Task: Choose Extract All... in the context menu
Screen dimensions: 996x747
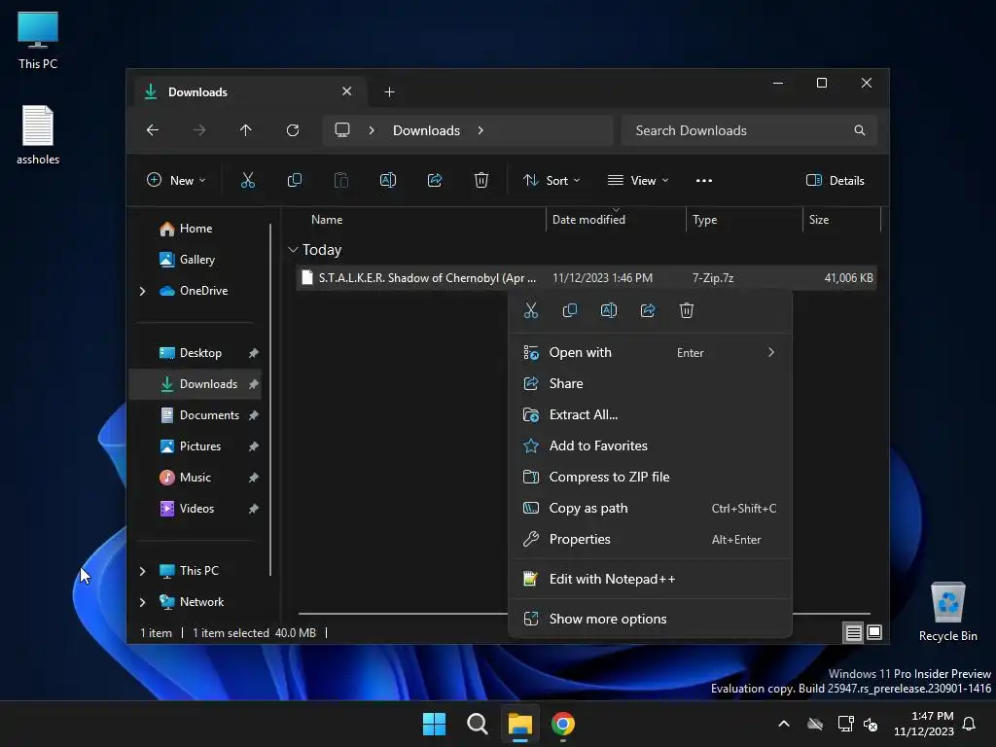Action: point(650,414)
